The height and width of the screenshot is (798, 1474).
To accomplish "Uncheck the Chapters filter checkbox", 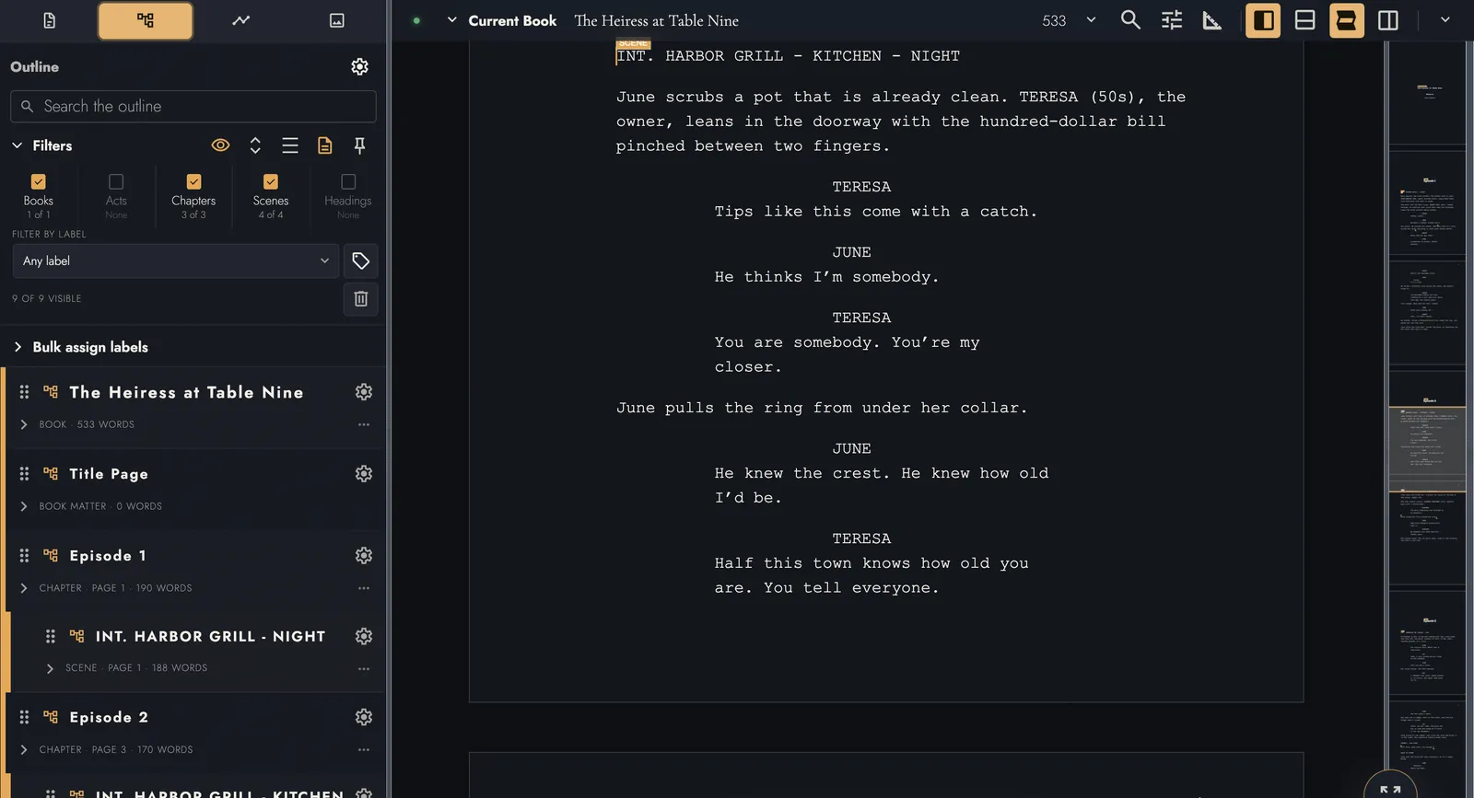I will coord(193,182).
